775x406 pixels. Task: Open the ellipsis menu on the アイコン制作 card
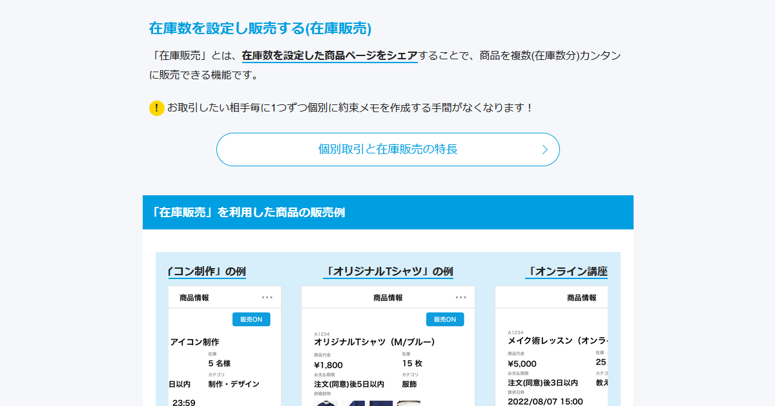(267, 297)
